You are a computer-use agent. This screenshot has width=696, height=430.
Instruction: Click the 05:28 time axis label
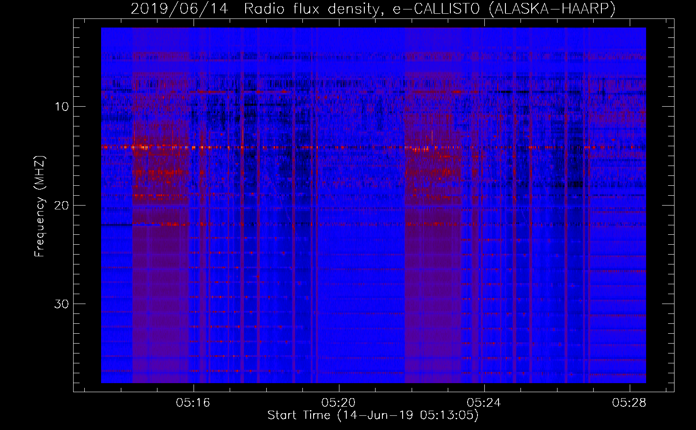(629, 403)
